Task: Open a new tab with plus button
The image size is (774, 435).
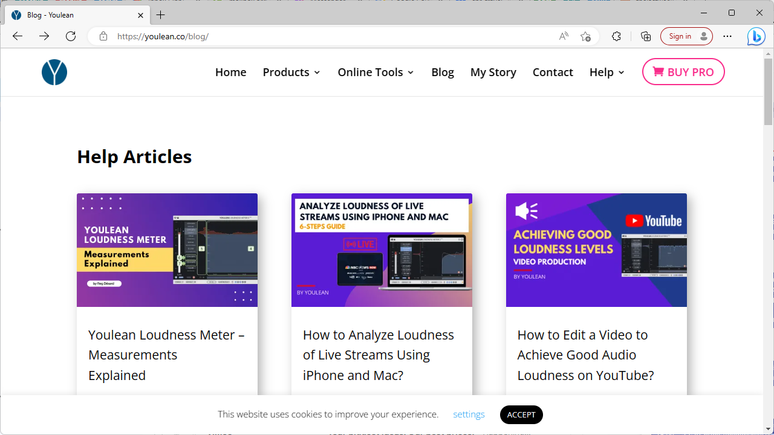Action: 160,14
